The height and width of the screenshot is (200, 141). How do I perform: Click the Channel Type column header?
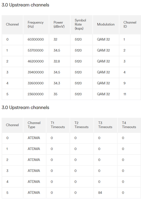coord(34,125)
